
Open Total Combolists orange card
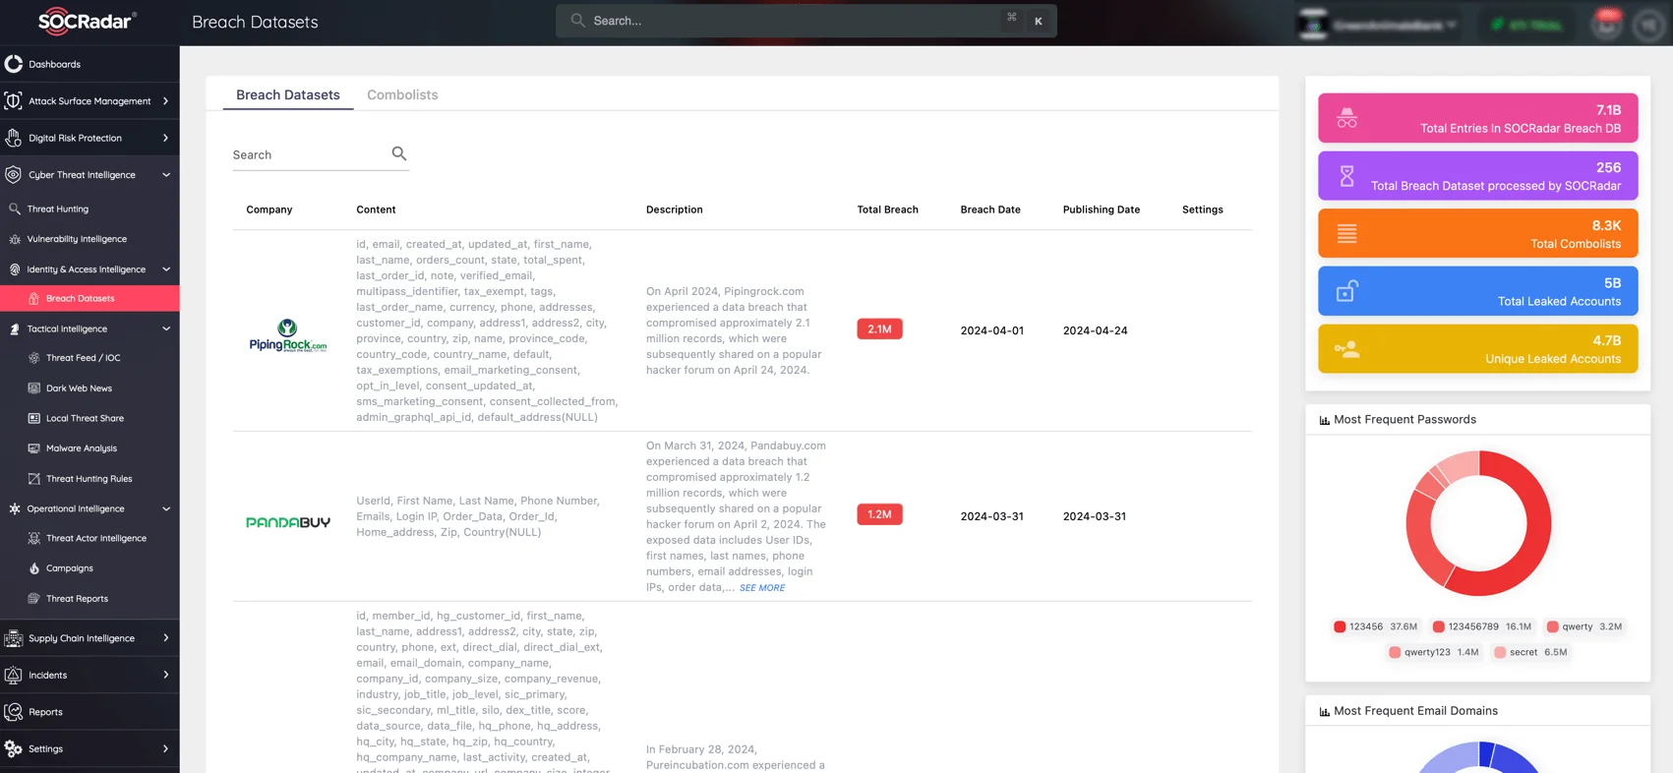1477,233
